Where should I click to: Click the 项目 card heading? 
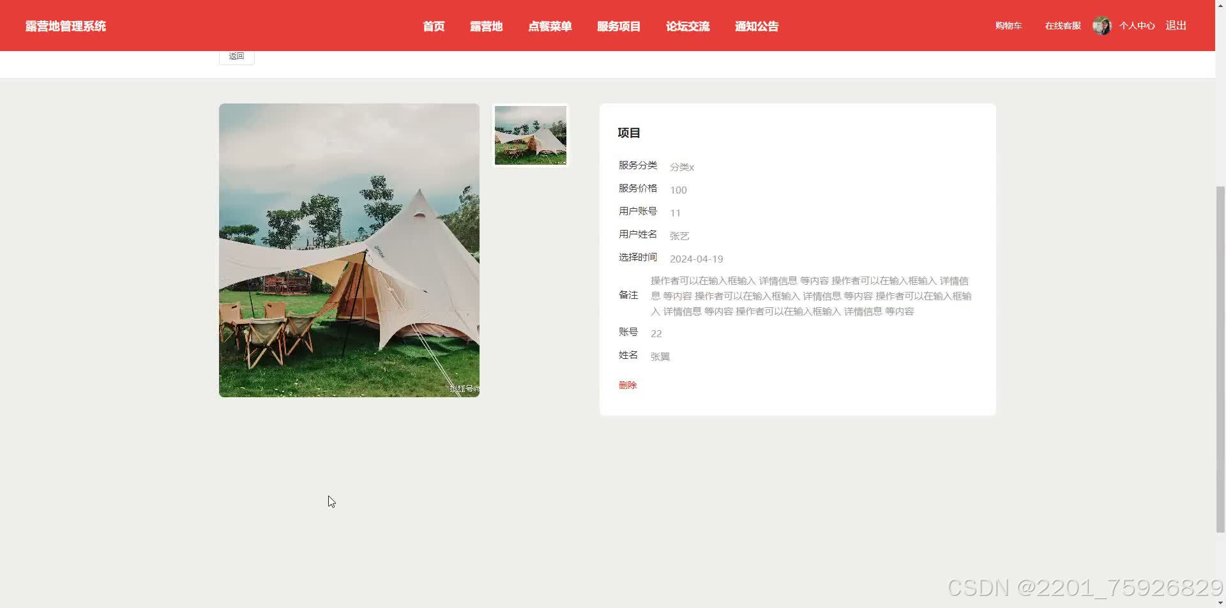click(629, 133)
